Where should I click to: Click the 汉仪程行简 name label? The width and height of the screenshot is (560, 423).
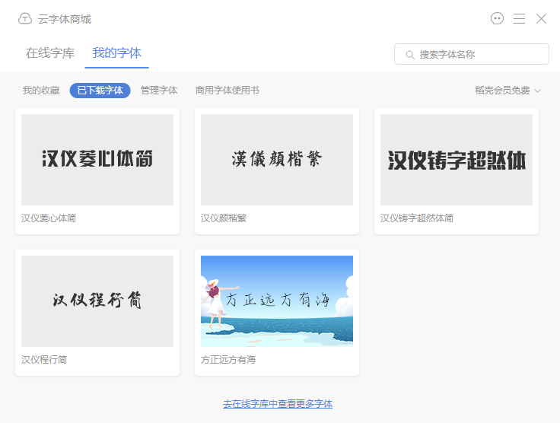click(44, 359)
